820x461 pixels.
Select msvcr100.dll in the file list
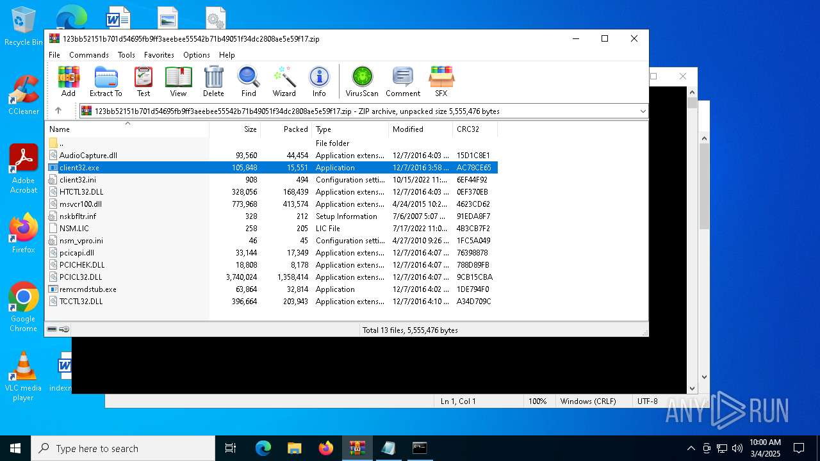pos(272,204)
